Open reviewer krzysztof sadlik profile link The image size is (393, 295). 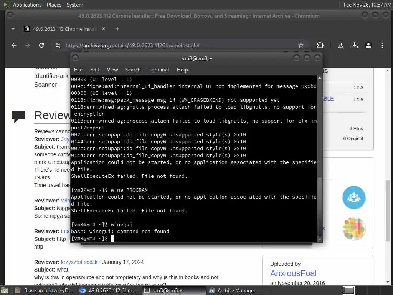pos(79,262)
